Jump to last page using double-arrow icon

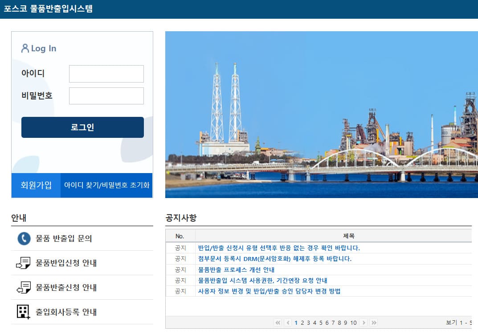[x=373, y=322]
